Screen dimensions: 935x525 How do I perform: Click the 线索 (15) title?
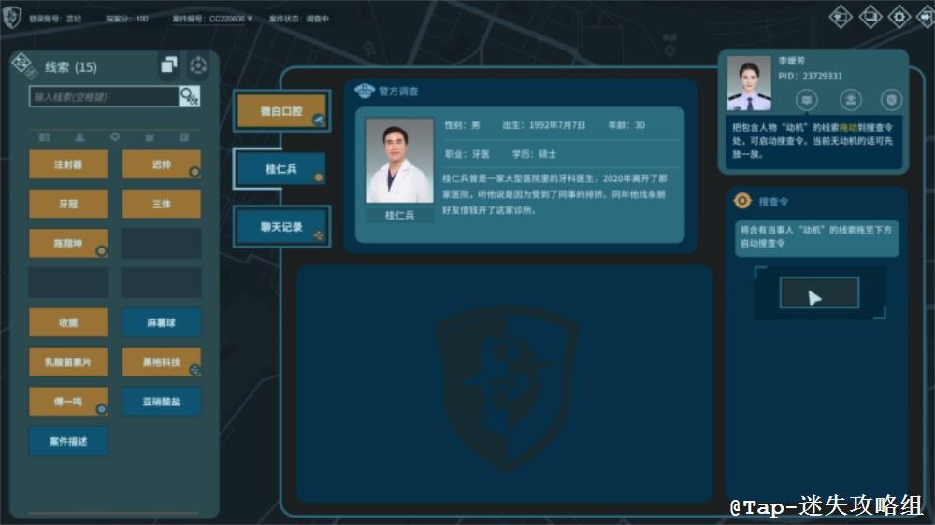click(x=71, y=66)
